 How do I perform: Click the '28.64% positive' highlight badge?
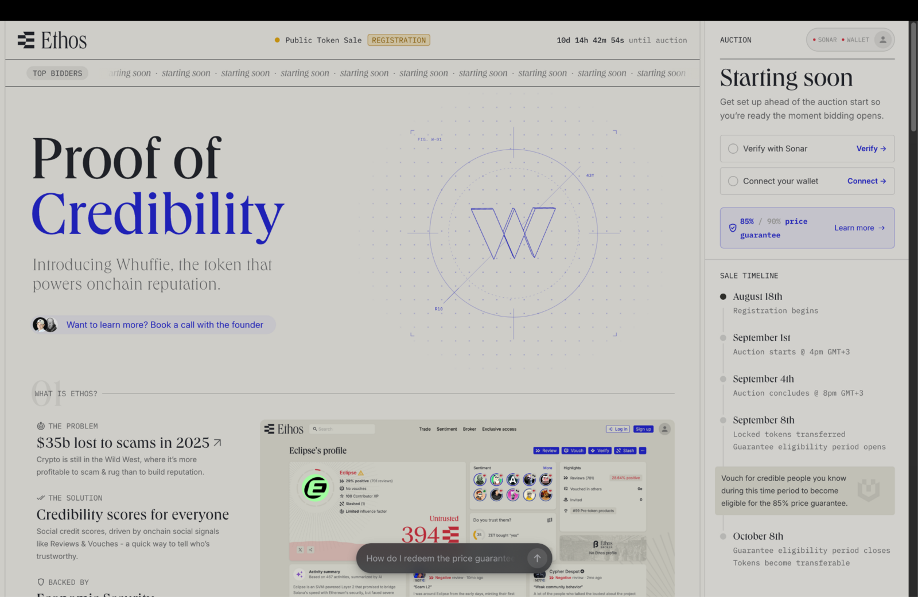click(625, 478)
